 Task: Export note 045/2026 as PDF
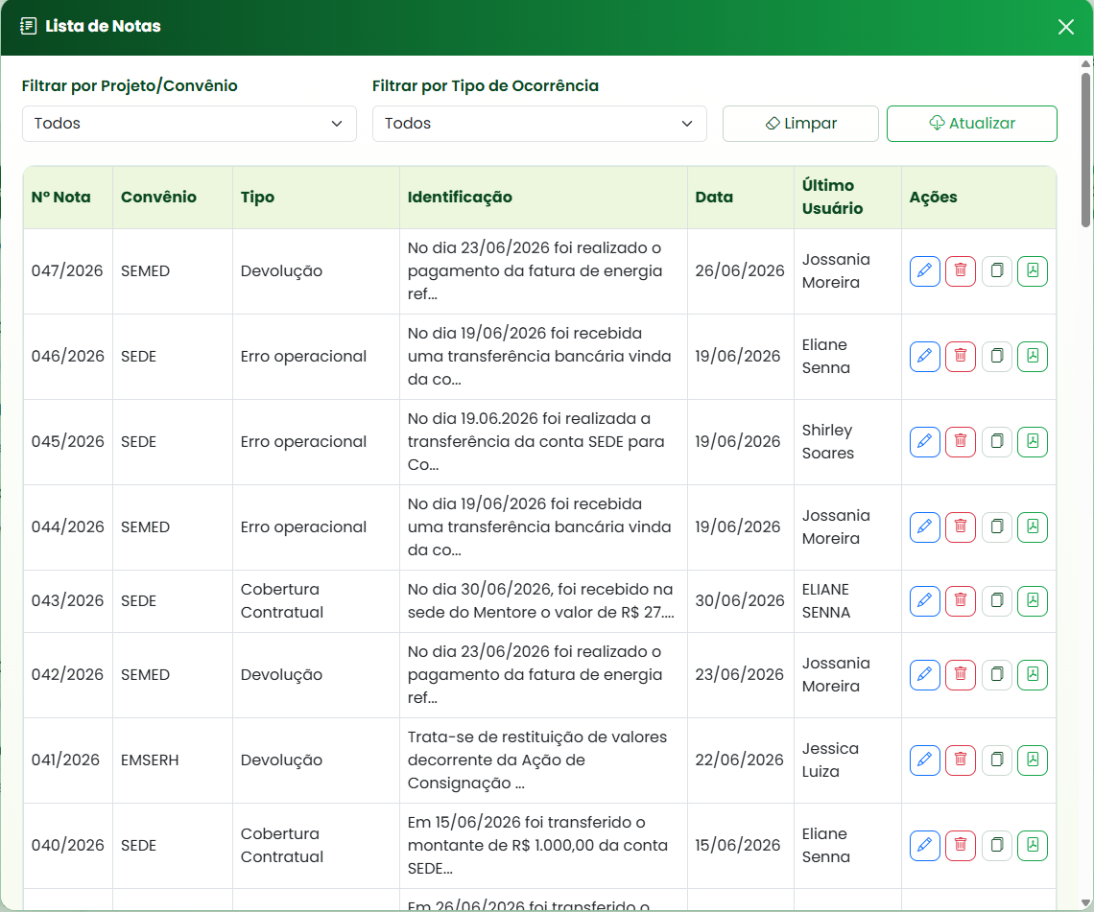pos(1033,442)
